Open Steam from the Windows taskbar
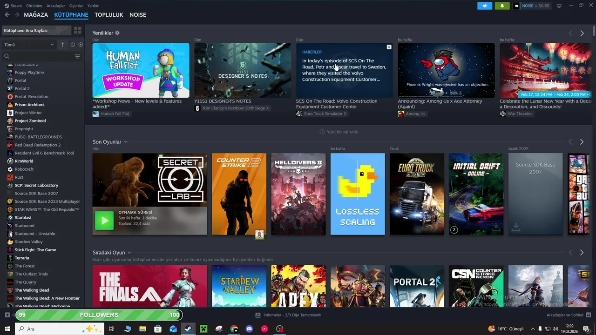This screenshot has width=596, height=335. (x=188, y=329)
